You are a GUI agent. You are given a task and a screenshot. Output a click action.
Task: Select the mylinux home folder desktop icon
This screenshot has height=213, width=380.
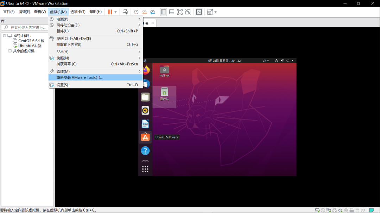point(164,71)
